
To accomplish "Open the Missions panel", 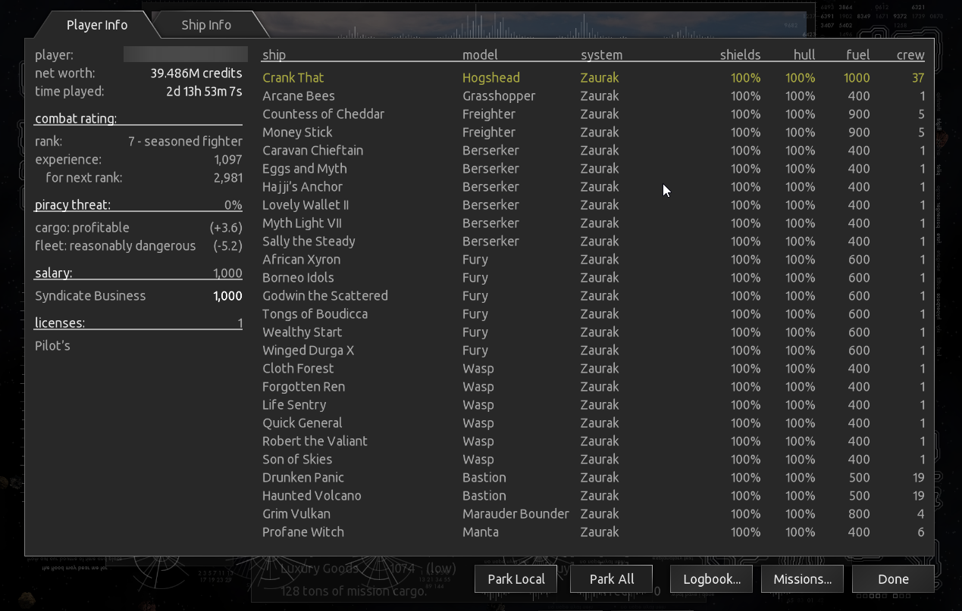I will pos(802,579).
